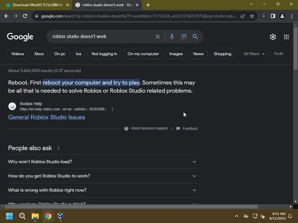Open About featured snippets link

(x=149, y=128)
